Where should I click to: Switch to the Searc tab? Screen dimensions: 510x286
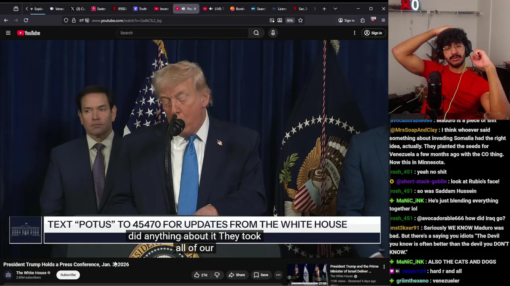coord(258,9)
